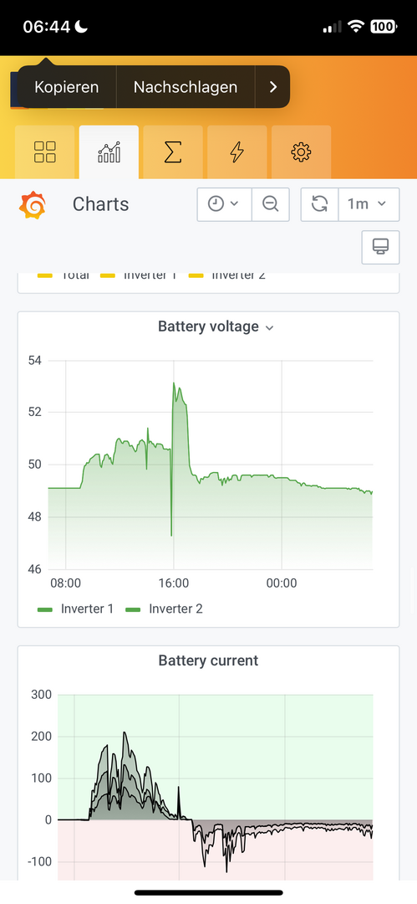Open the time range picker clock
This screenshot has width=417, height=904.
(x=224, y=204)
